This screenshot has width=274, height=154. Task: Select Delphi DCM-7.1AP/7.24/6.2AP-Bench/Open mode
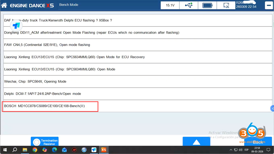[42, 94]
